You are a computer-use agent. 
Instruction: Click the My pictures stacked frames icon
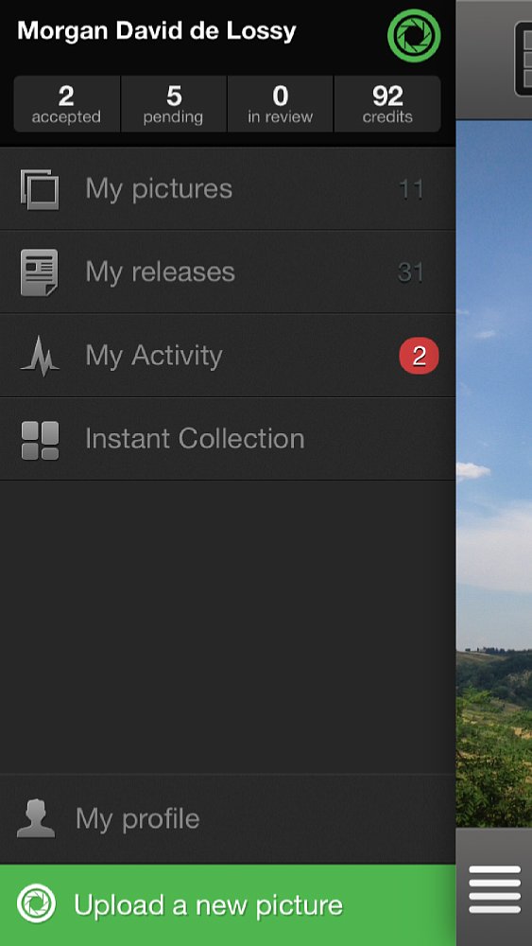click(40, 189)
